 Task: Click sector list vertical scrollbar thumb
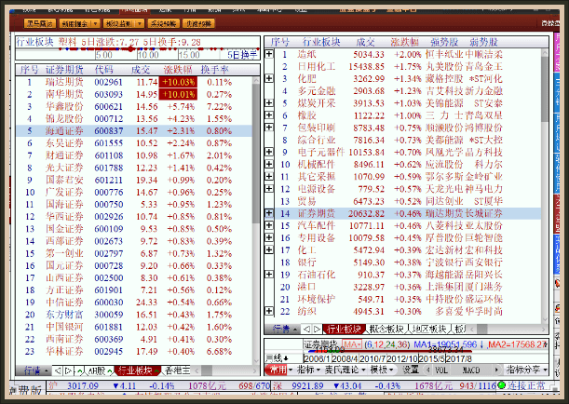click(545, 88)
